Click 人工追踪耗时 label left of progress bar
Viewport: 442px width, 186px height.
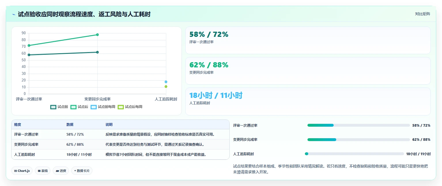click(x=243, y=154)
